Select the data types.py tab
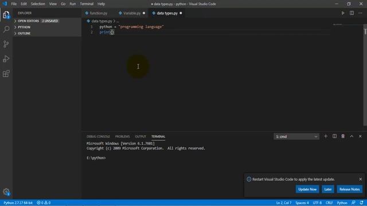367x206 pixels. click(167, 13)
